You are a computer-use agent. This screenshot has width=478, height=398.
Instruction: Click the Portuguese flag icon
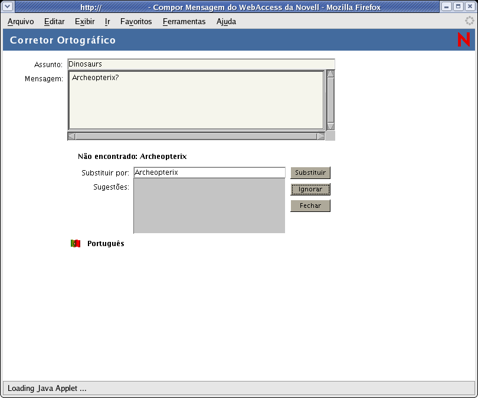76,244
